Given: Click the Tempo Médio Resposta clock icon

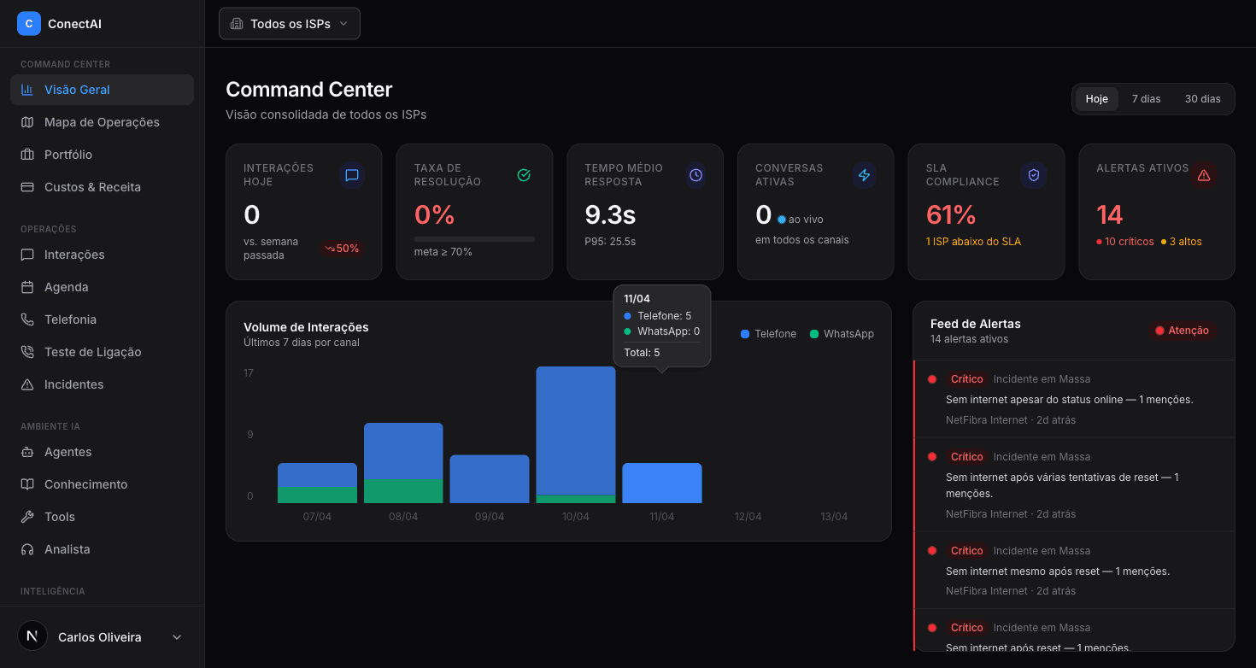Looking at the screenshot, I should (695, 175).
